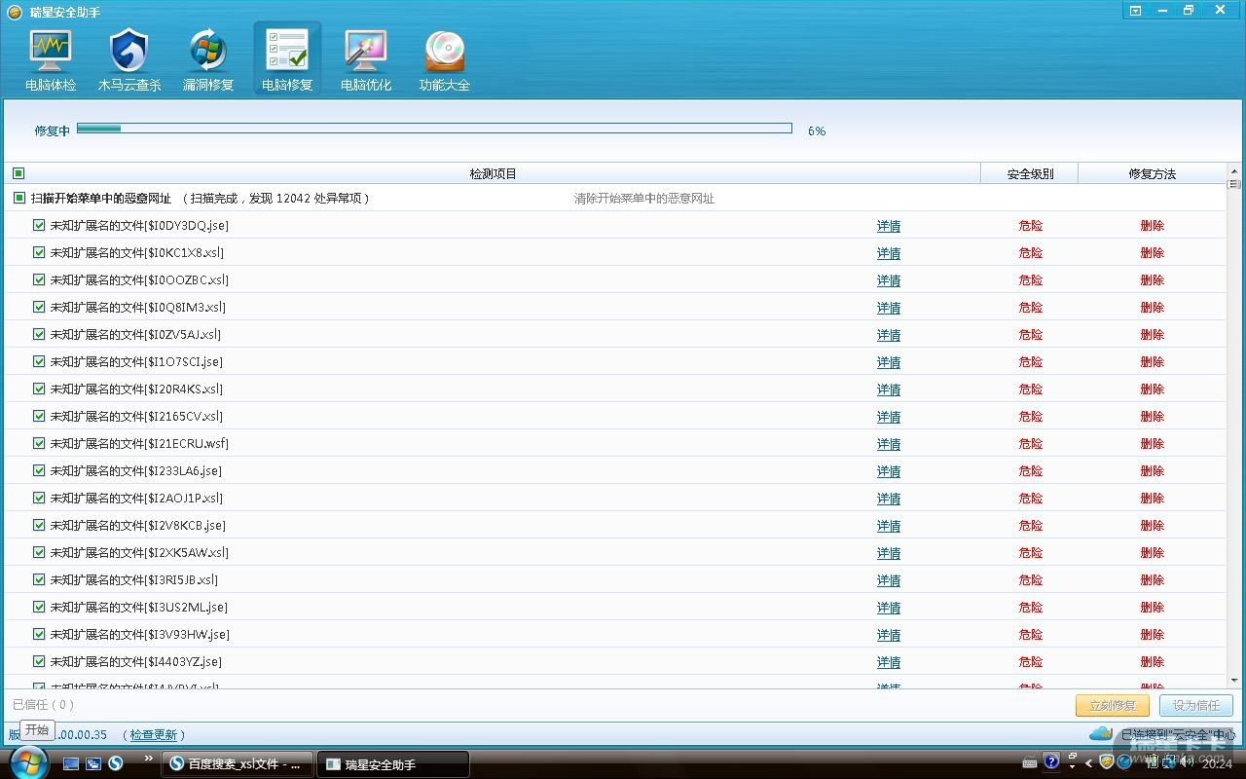The width and height of the screenshot is (1246, 779).
Task: Collapse the 扫描开始菜单中的恶意网址 group
Action: [x=18, y=198]
